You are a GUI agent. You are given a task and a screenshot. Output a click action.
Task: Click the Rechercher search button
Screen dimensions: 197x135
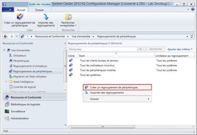(x=154, y=49)
